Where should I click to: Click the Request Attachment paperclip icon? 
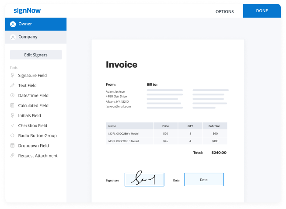tap(12, 156)
